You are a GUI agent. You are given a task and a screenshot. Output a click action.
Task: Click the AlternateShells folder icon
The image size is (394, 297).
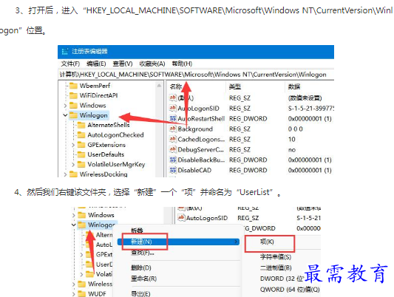point(81,125)
